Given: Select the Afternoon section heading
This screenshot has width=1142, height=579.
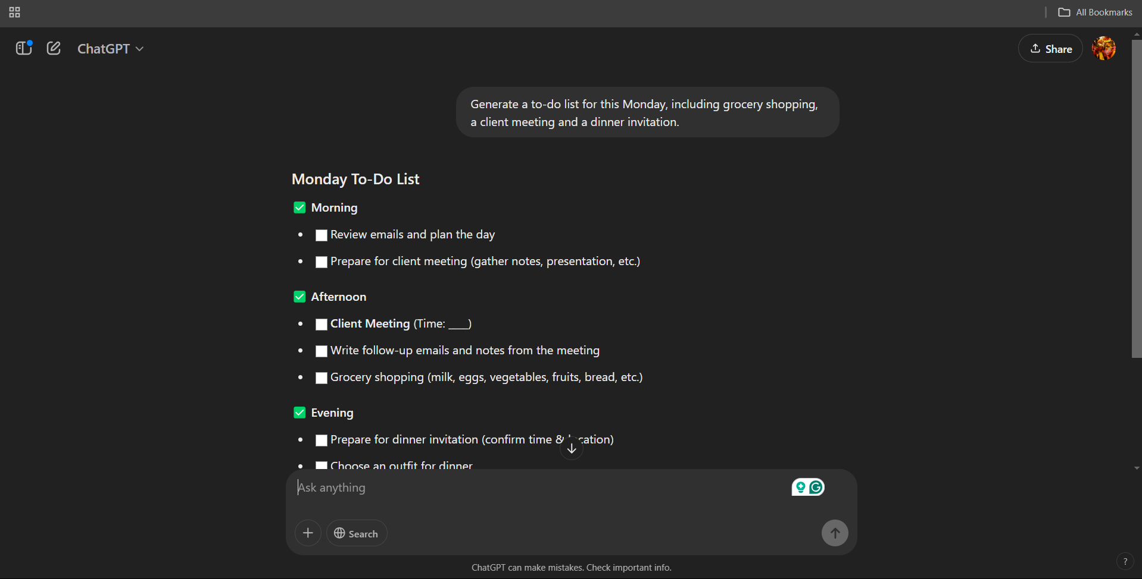Looking at the screenshot, I should click(338, 296).
